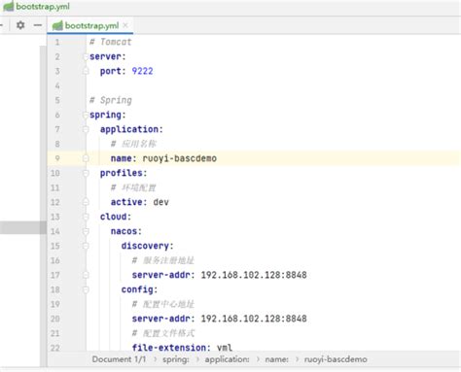
Task: Fold the cloud section at line 13
Action: click(x=86, y=217)
